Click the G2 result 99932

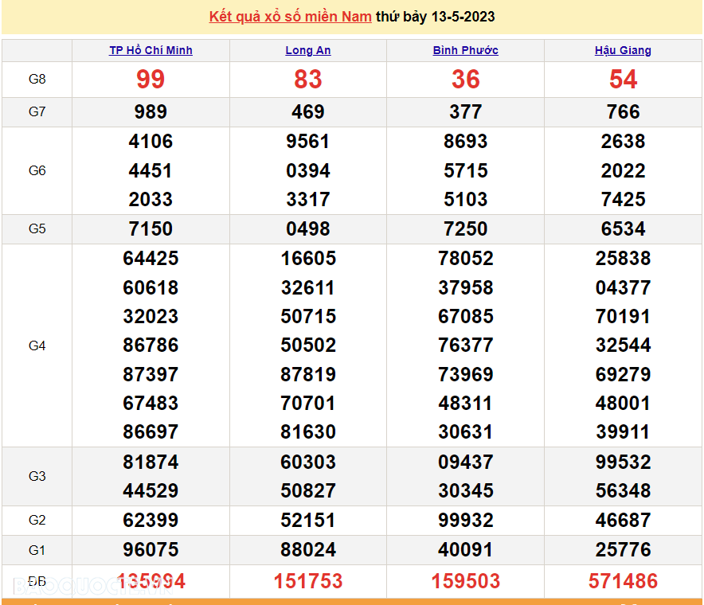pos(466,521)
